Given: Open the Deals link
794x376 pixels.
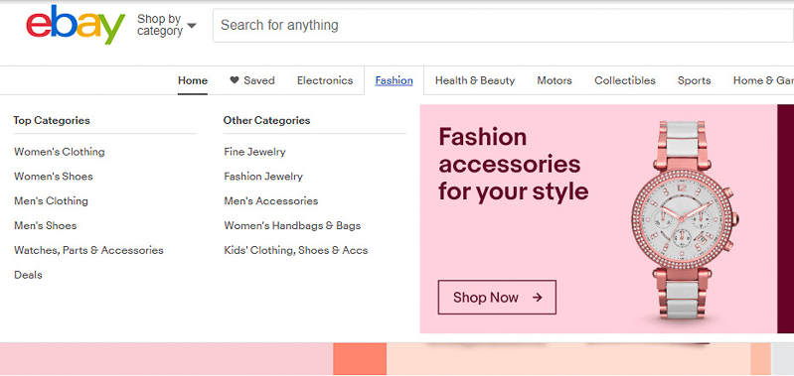Looking at the screenshot, I should point(28,275).
